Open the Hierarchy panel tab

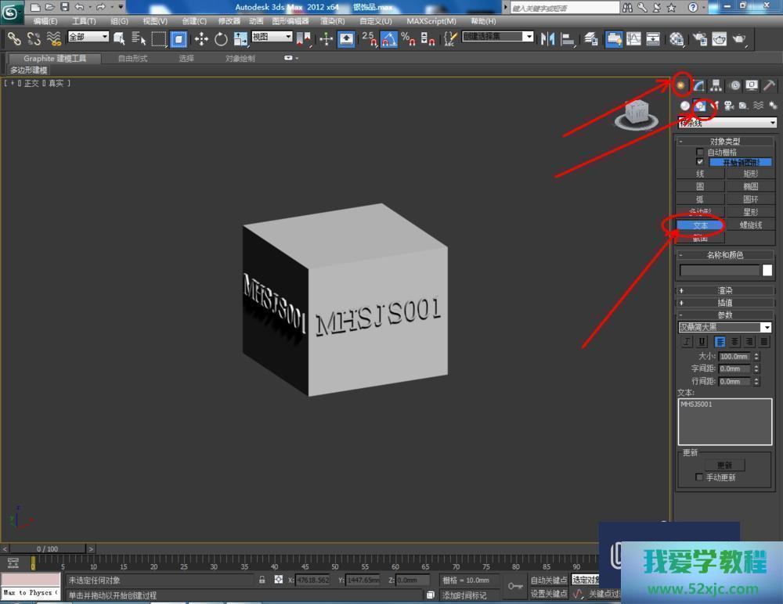pyautogui.click(x=716, y=85)
